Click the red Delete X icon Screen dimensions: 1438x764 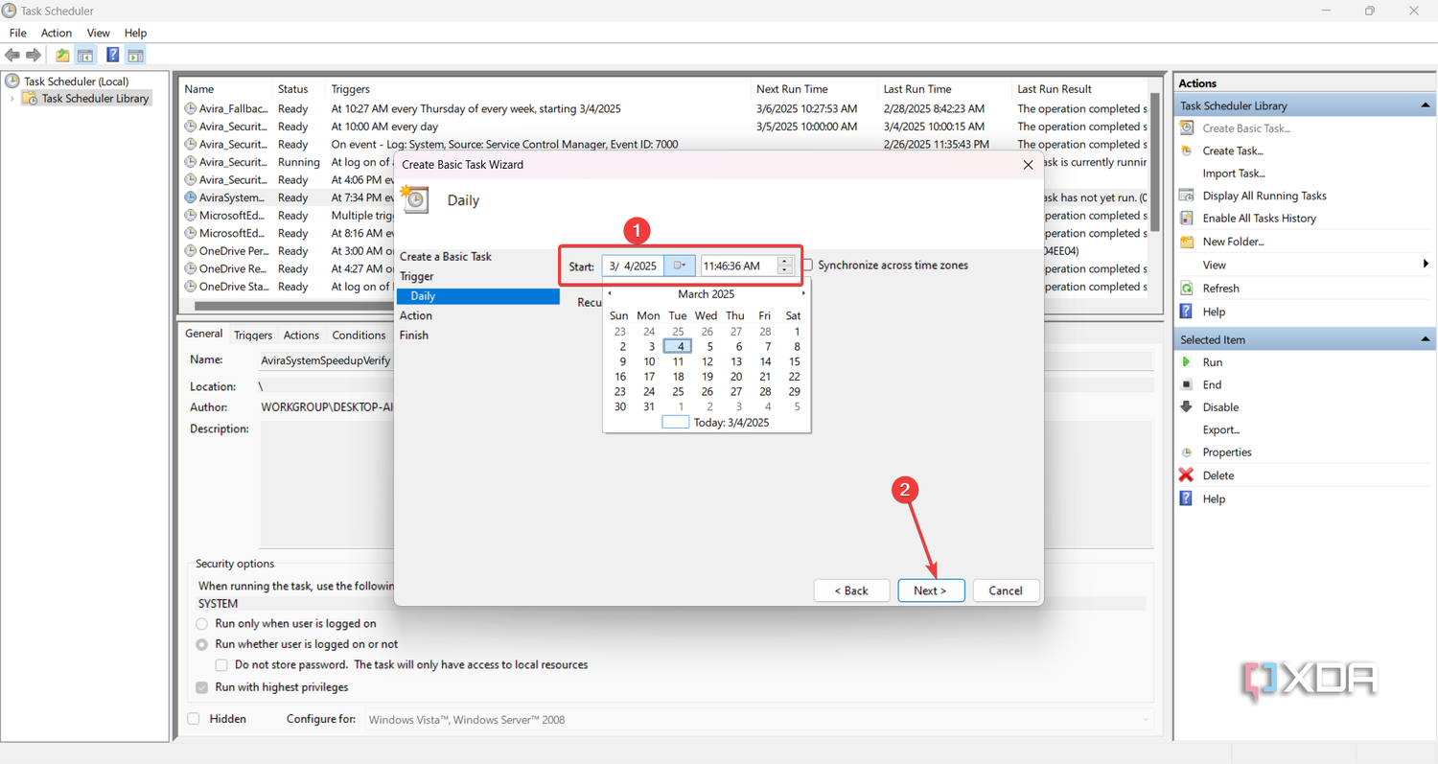pos(1187,475)
